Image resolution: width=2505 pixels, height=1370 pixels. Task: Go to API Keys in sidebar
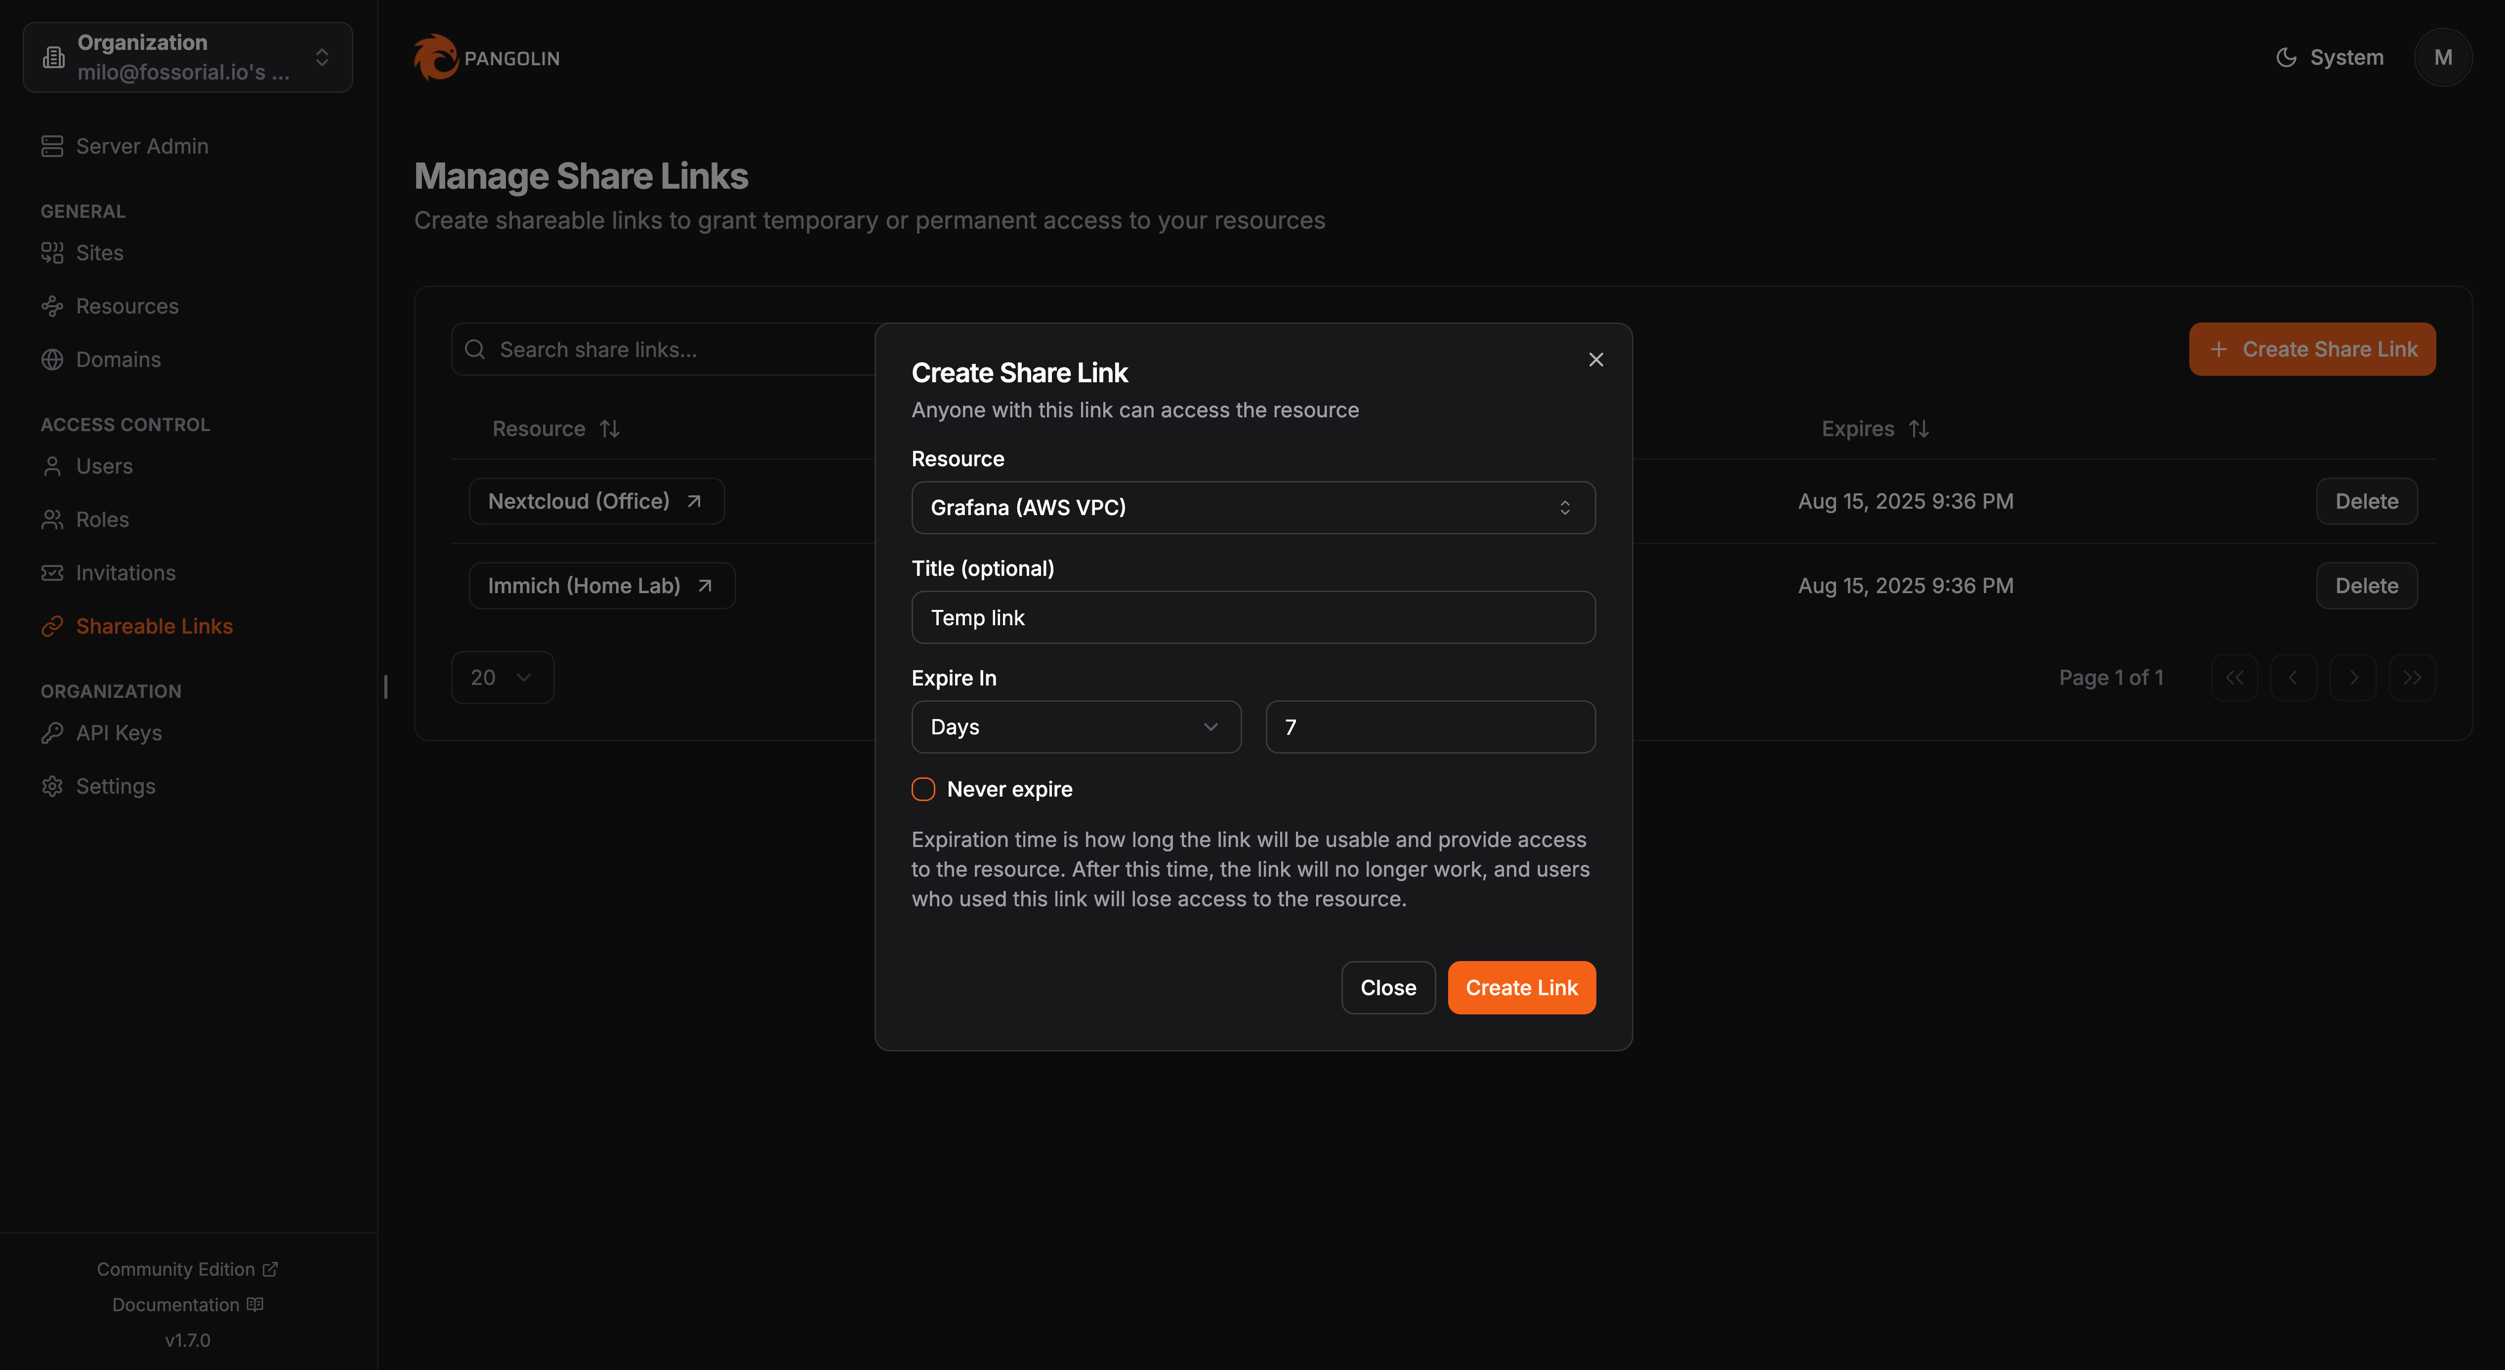coord(119,733)
